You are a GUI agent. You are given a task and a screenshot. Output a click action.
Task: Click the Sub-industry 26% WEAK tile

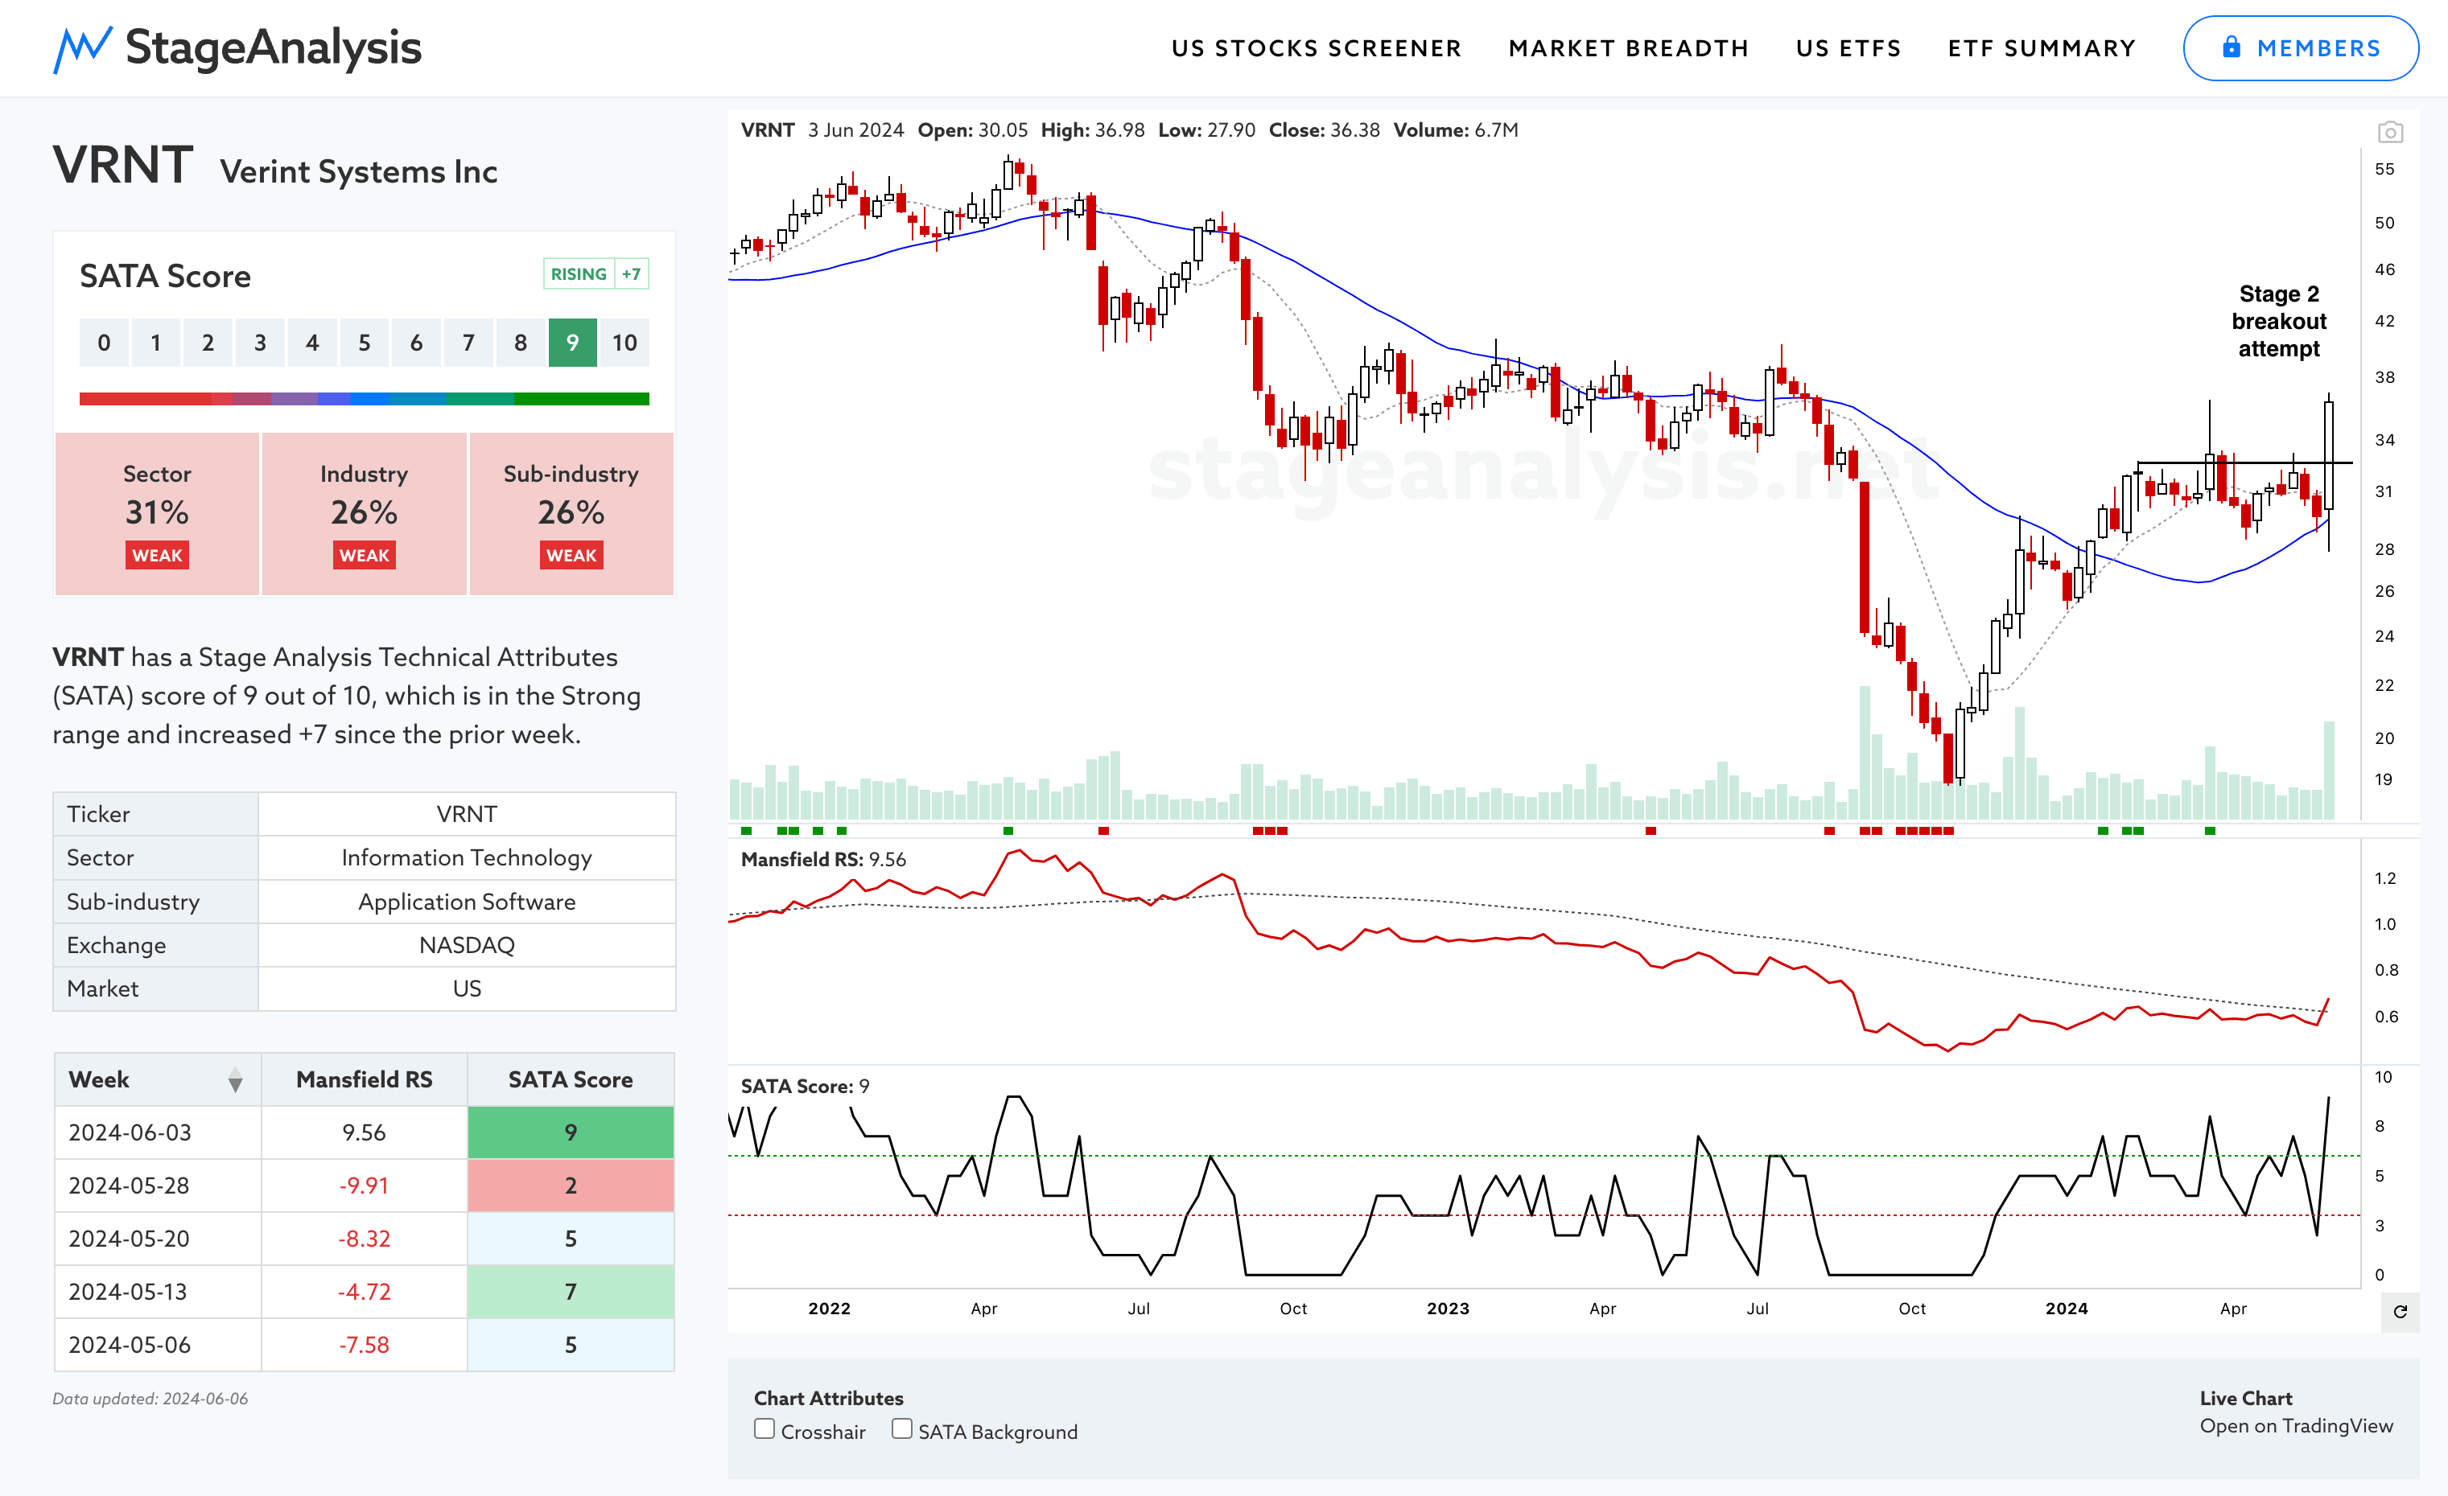tap(571, 514)
